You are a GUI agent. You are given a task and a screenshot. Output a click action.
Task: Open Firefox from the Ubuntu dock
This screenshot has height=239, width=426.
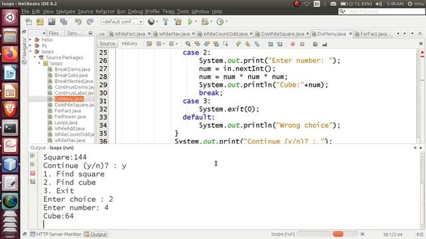pos(10,54)
